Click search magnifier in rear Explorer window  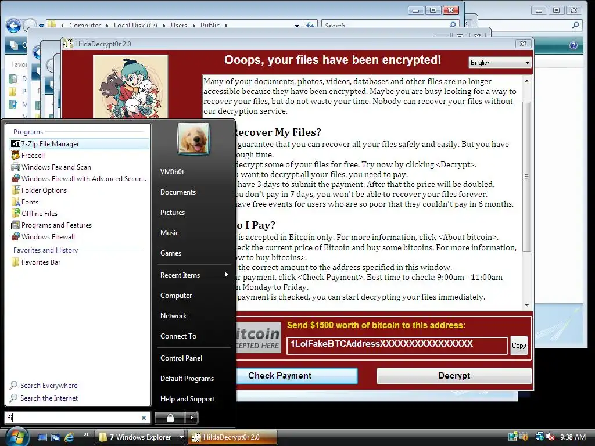[575, 26]
